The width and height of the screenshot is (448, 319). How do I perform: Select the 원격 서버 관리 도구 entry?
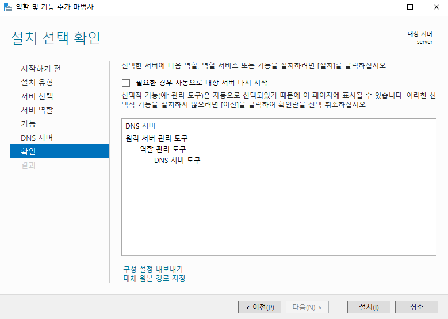(x=156, y=138)
